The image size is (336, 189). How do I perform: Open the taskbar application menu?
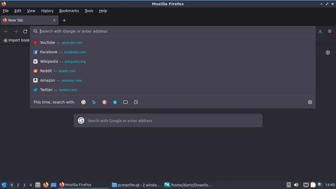tap(4, 185)
